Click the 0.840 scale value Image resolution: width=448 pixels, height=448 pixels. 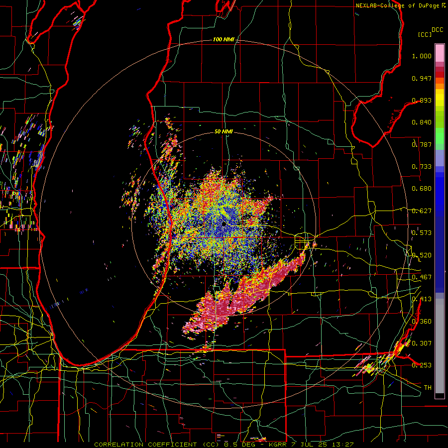pos(422,122)
